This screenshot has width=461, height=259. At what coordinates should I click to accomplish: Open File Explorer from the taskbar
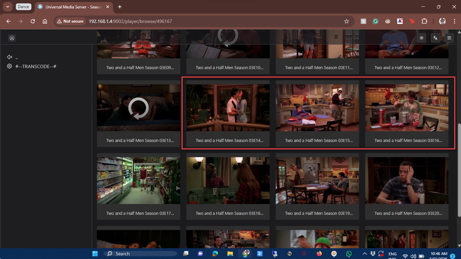click(230, 254)
